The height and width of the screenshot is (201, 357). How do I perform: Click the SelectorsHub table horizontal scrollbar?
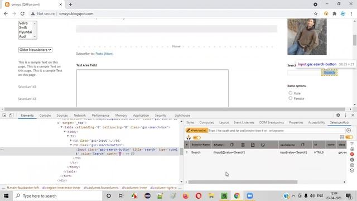coord(243,182)
